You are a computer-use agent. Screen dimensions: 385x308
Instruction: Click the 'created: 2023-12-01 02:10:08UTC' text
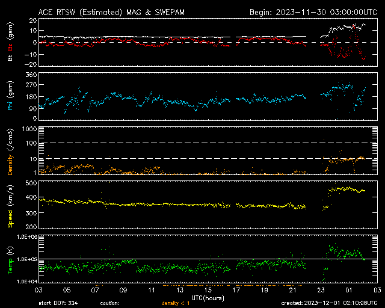(x=329, y=303)
